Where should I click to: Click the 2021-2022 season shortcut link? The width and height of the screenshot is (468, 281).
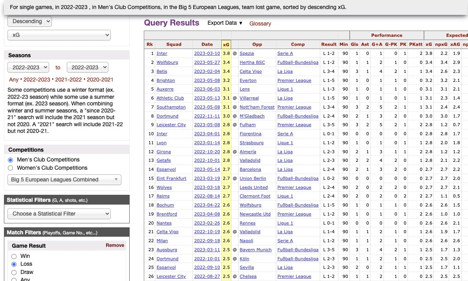coord(68,80)
